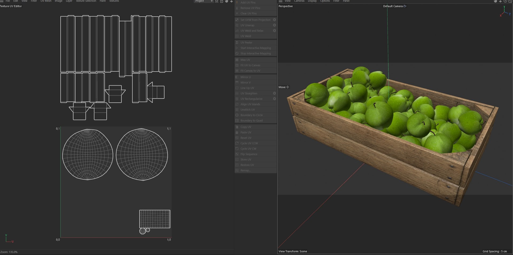
Task: Click the Add UV Pins command
Action: pyautogui.click(x=255, y=2)
